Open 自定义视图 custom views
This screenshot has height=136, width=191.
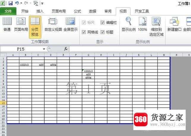click(53, 24)
